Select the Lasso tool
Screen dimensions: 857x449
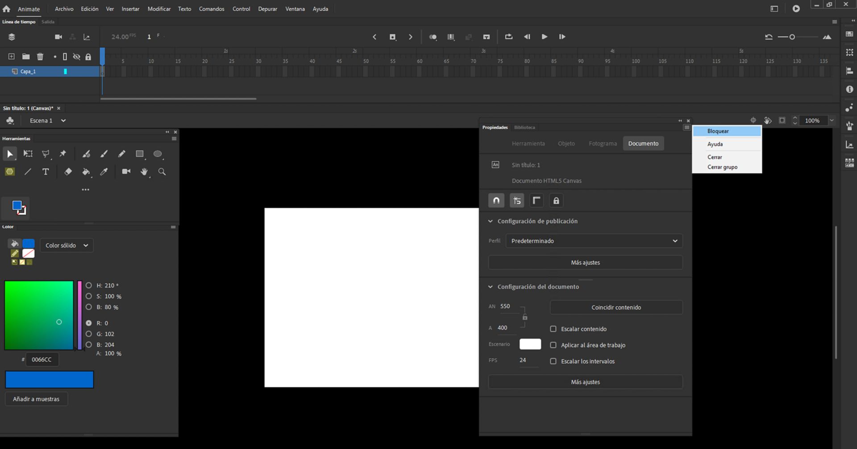[x=46, y=154]
